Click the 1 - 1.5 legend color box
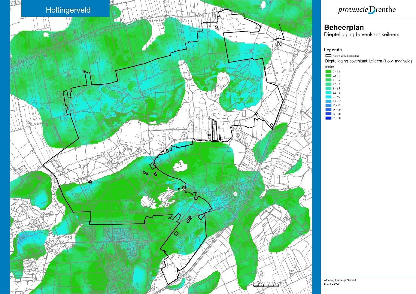416x294 pixels. (328, 80)
